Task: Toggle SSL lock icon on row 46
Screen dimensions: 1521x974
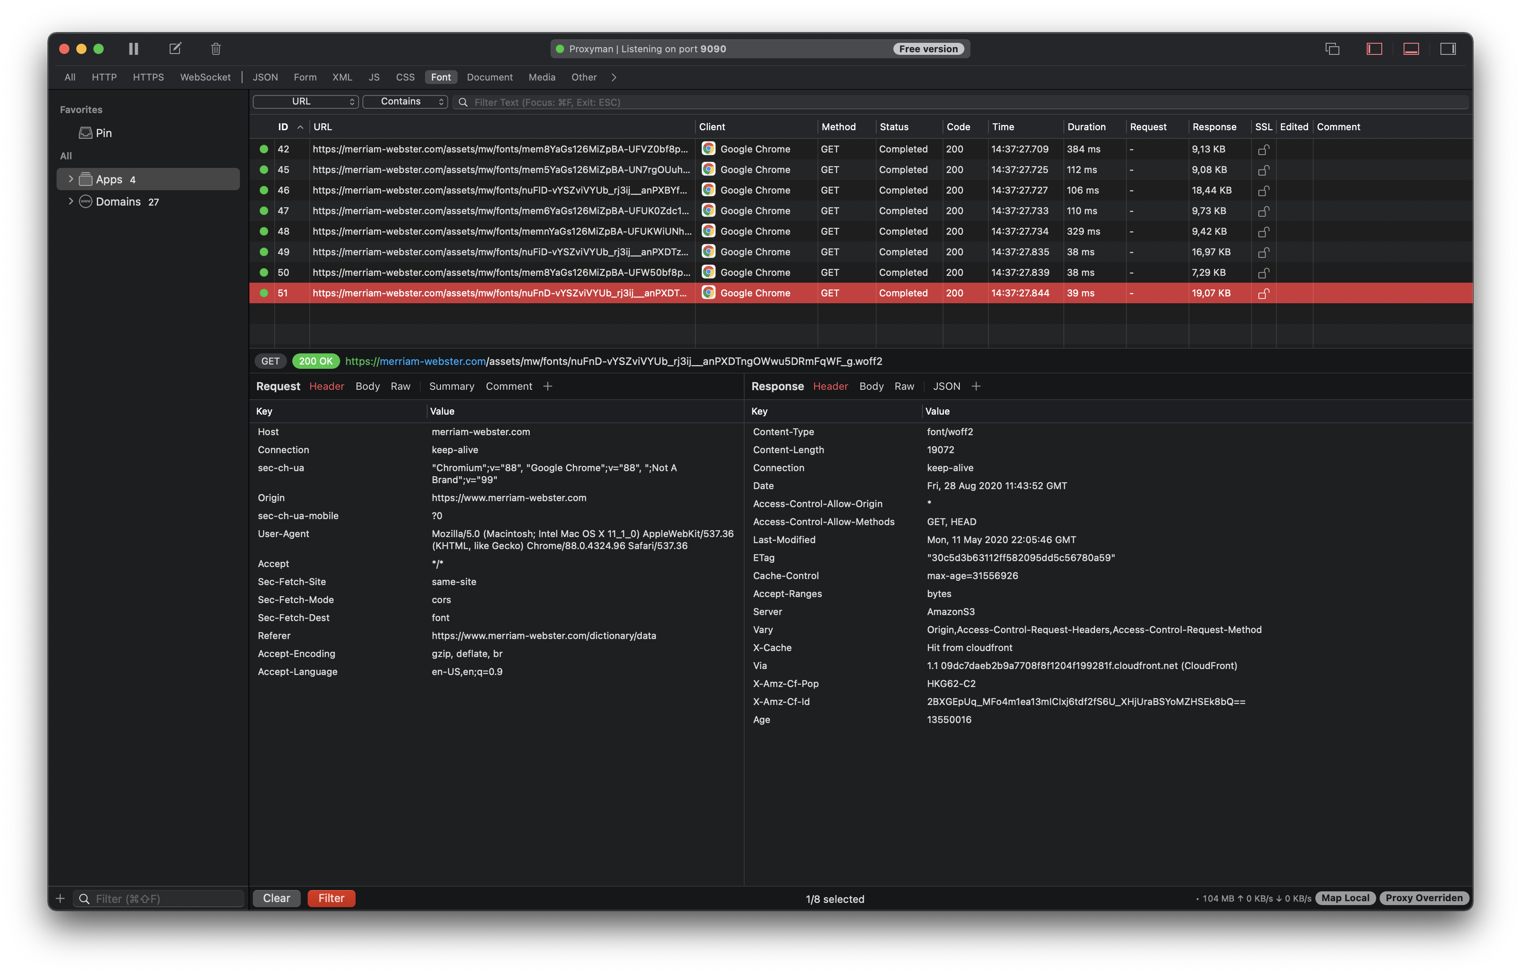Action: (1263, 190)
